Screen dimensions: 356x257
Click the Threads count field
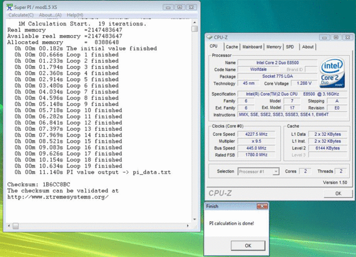(x=341, y=171)
